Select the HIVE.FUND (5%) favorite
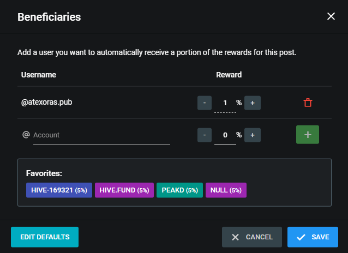This screenshot has height=253, width=348. pos(124,190)
